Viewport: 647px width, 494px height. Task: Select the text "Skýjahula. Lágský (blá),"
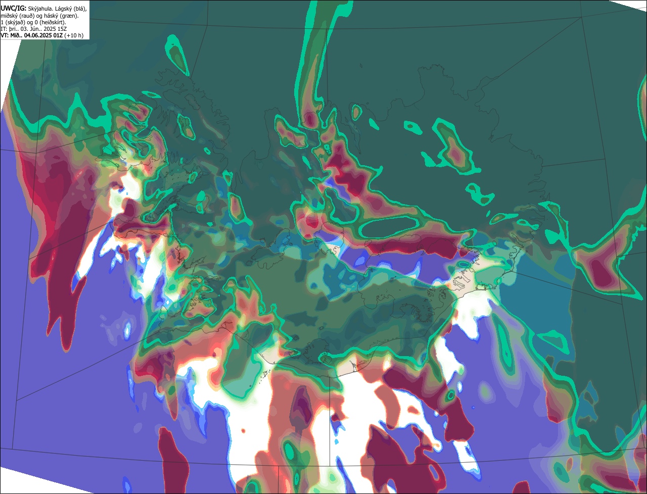58,9
